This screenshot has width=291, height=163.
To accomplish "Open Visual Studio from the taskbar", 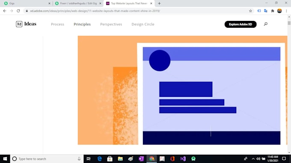I will [x=183, y=159].
